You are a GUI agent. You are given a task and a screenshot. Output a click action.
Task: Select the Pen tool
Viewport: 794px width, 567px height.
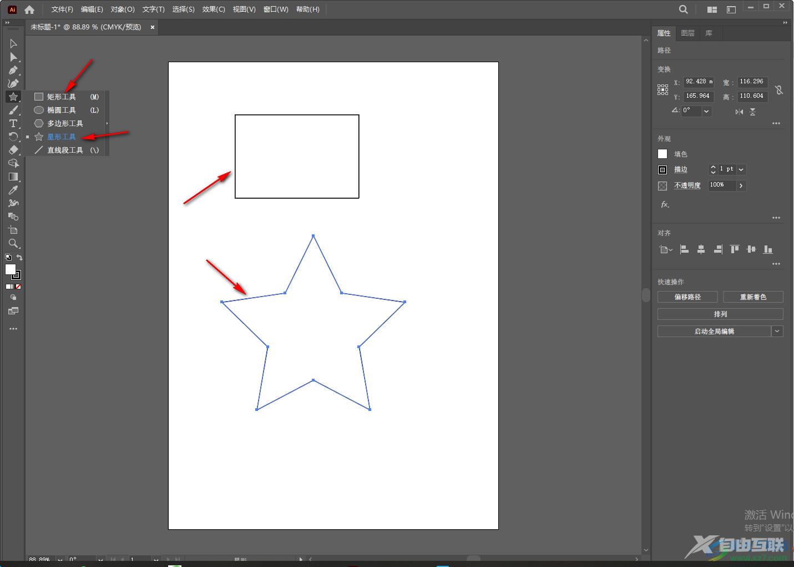[x=13, y=70]
